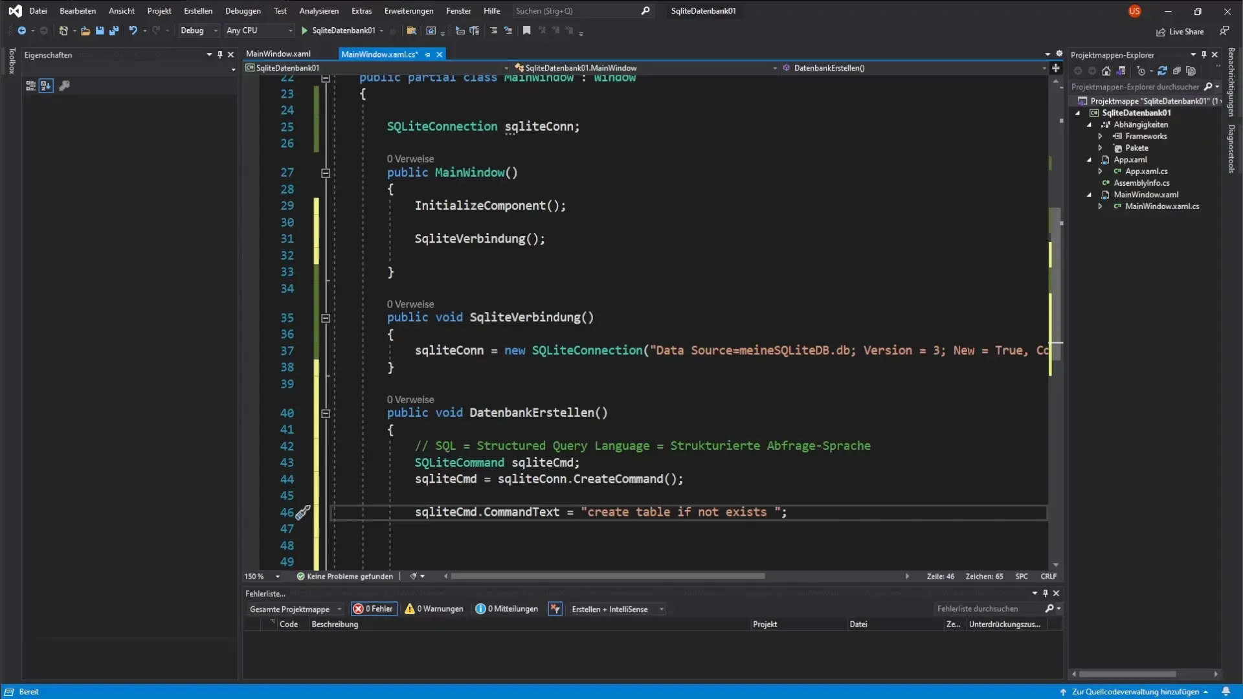1243x699 pixels.
Task: Toggle the 0 Mitteilungen filter
Action: (x=506, y=609)
